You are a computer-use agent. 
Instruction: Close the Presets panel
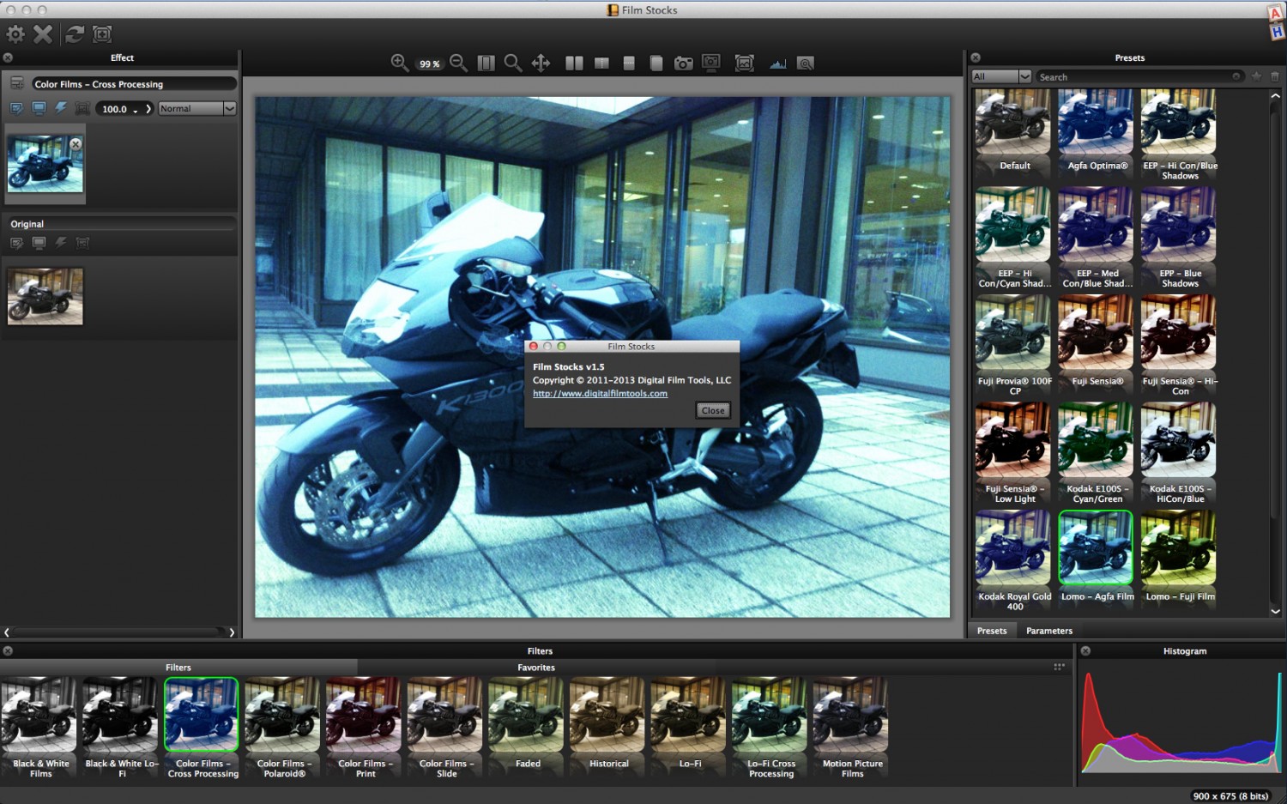pos(976,57)
